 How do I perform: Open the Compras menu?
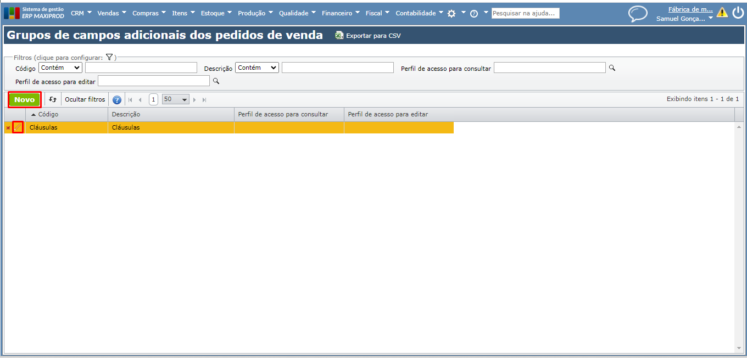click(x=149, y=13)
